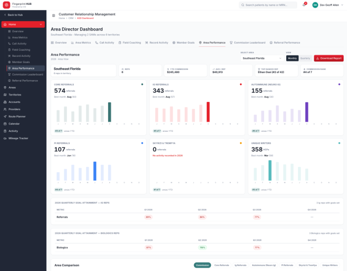The height and width of the screenshot is (271, 347).
Task: Open Commission Leaderboard in the sidebar
Action: [x=27, y=75]
